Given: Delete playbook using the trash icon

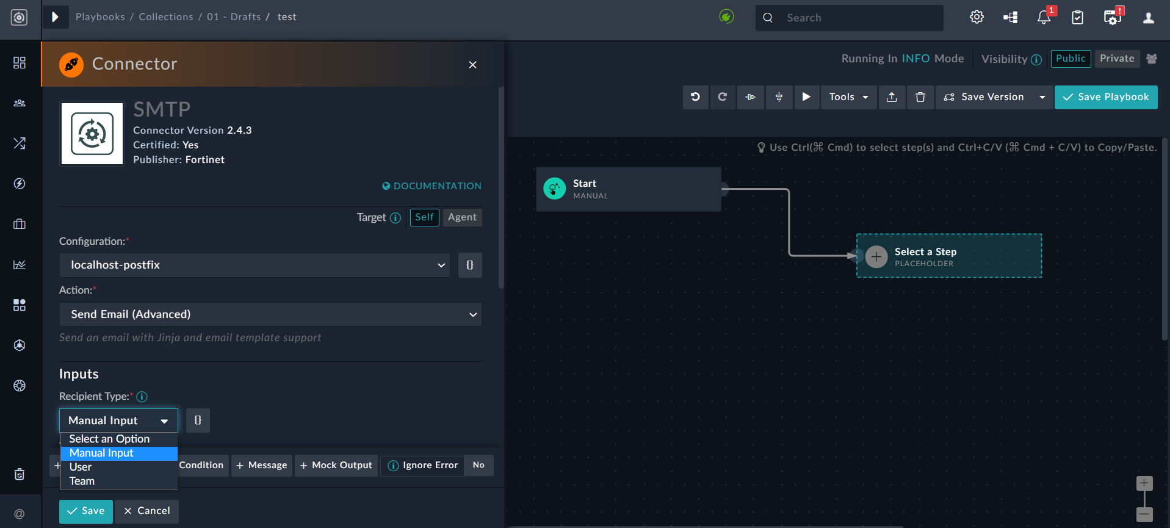Looking at the screenshot, I should pyautogui.click(x=920, y=97).
